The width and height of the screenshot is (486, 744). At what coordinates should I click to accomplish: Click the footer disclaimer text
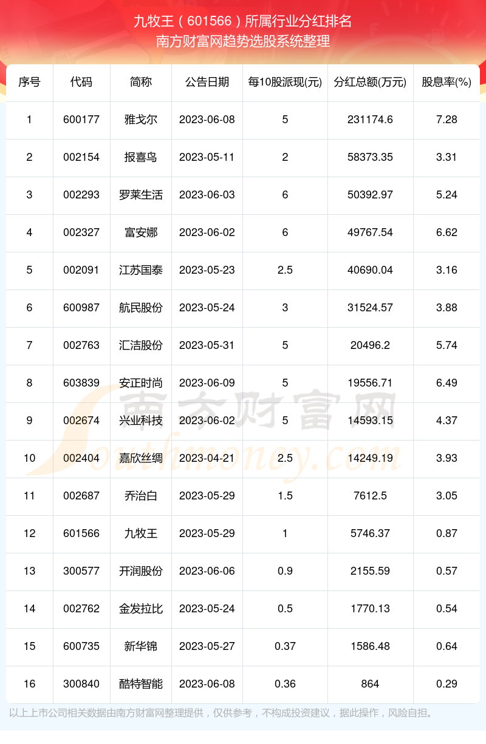pos(222,712)
